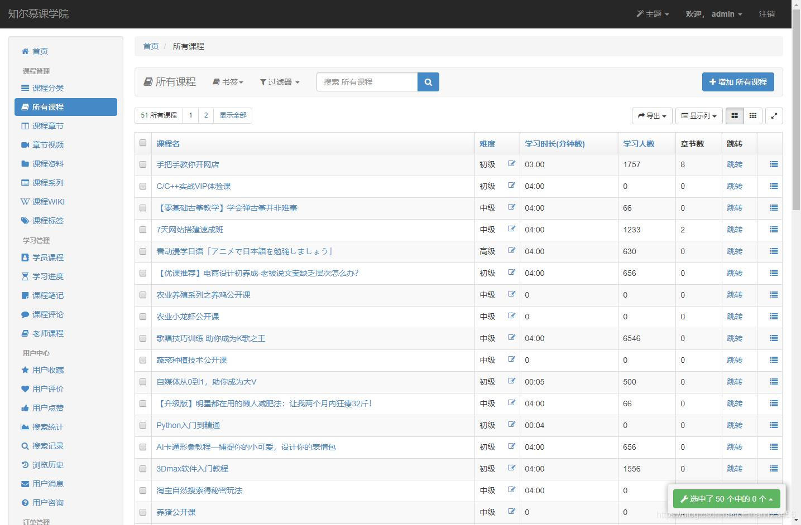This screenshot has width=801, height=525.
Task: Tick checkbox for 蔬菜种植技术公开课
Action: point(143,360)
